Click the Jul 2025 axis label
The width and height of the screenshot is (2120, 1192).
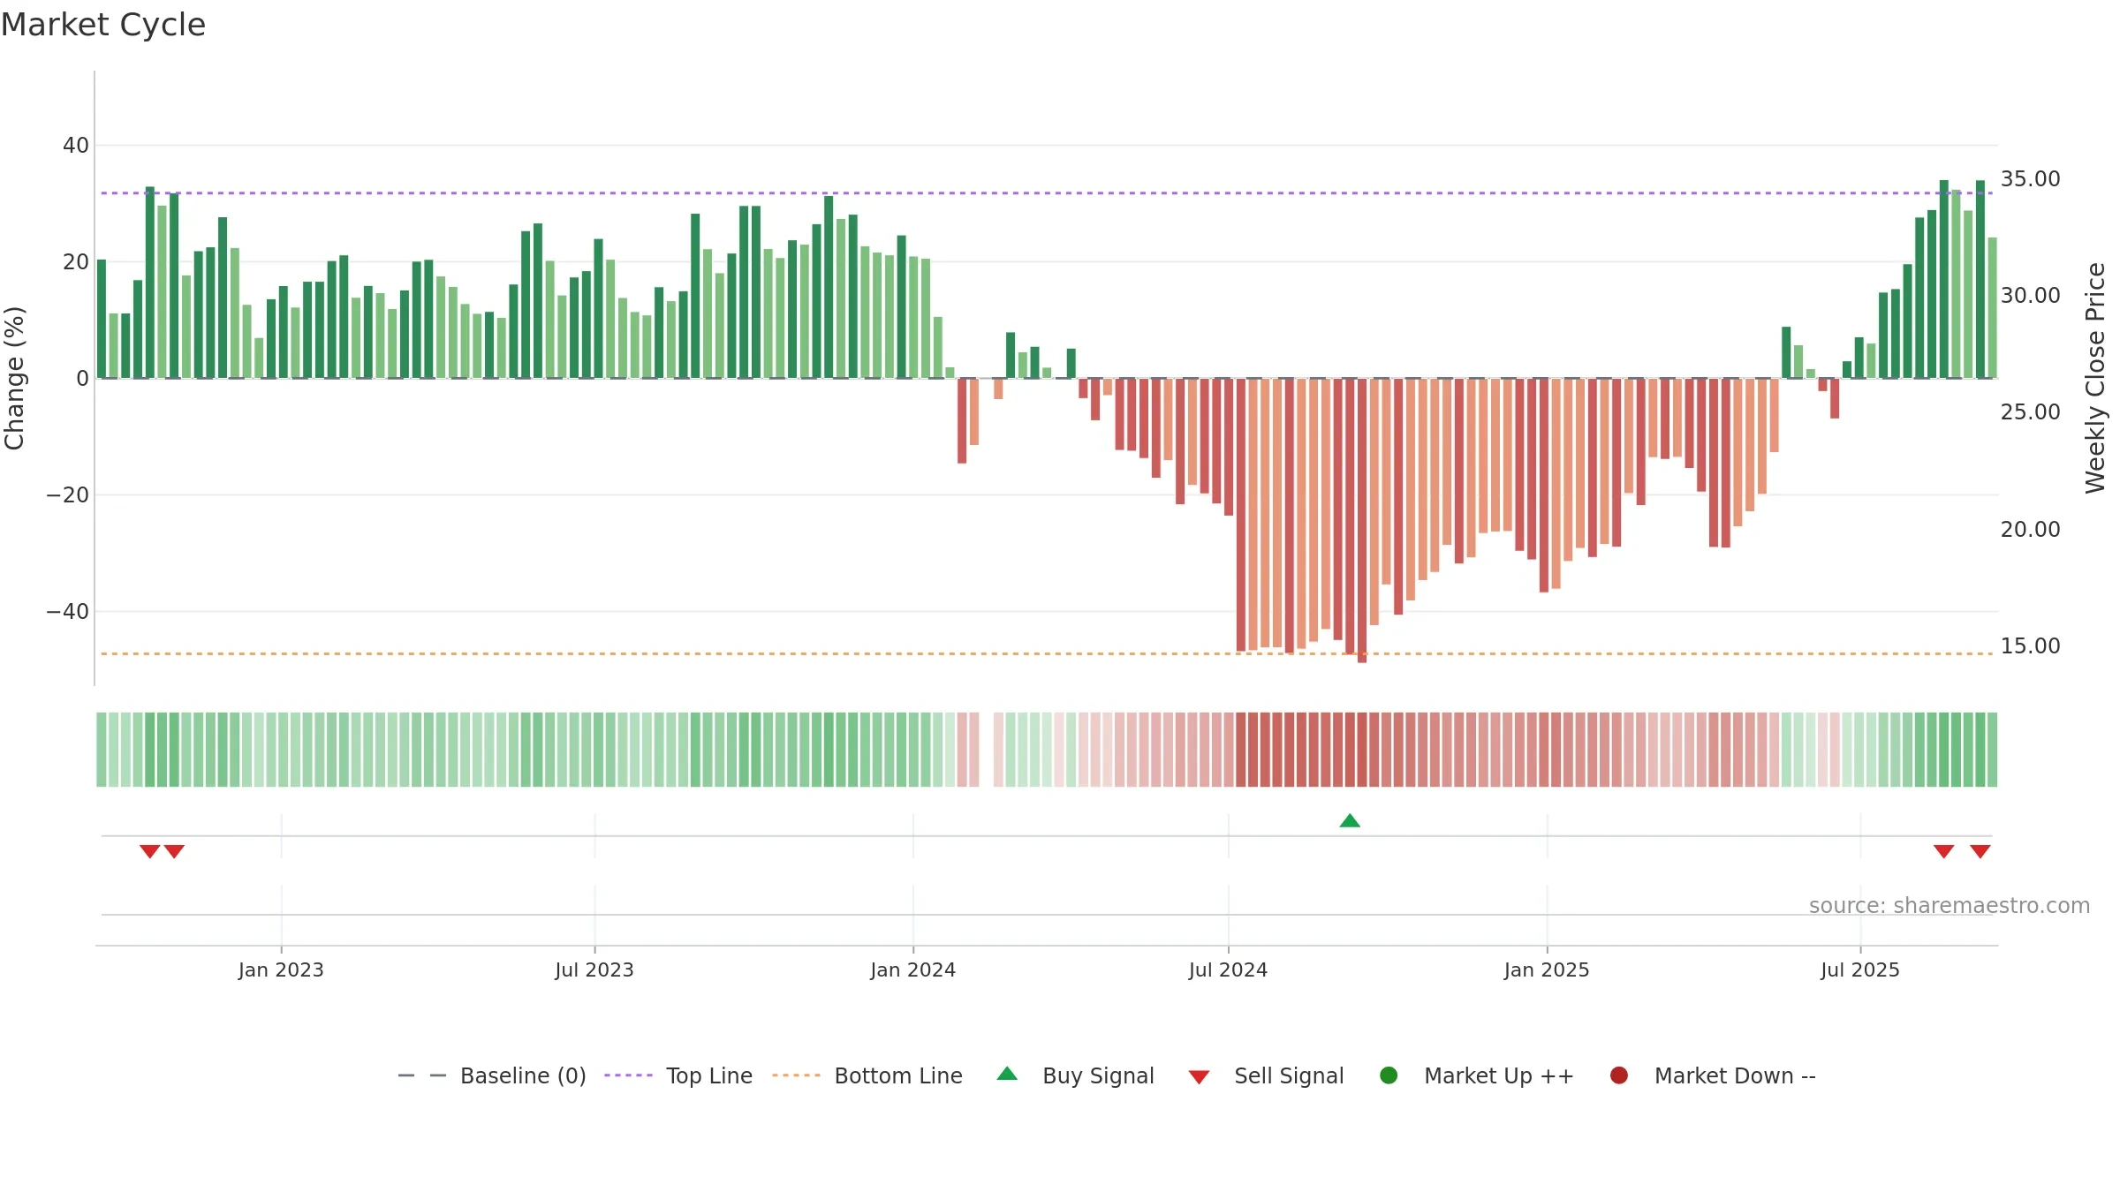pos(1859,969)
